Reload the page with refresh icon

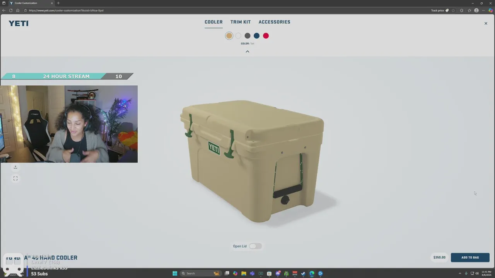(11, 10)
